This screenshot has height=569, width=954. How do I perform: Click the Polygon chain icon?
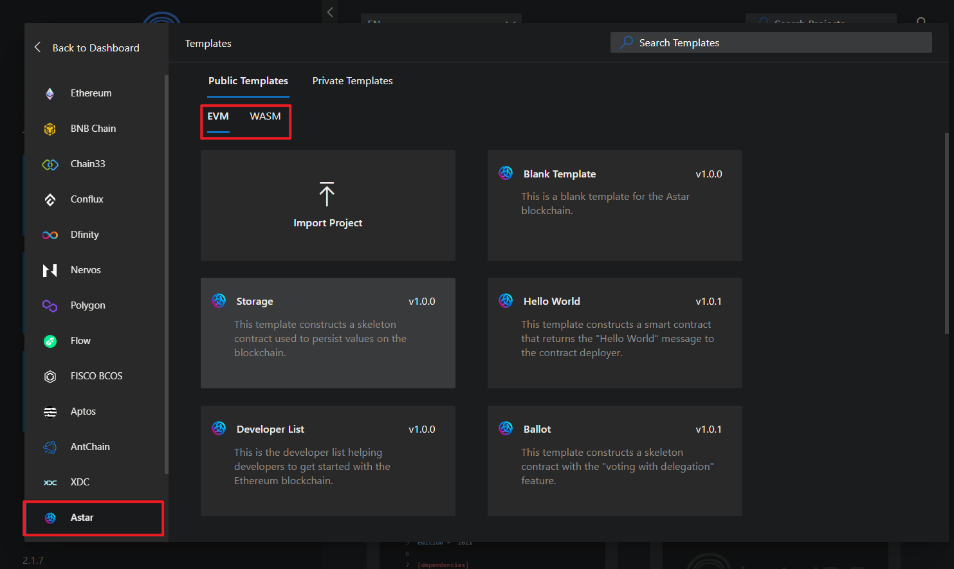50,306
